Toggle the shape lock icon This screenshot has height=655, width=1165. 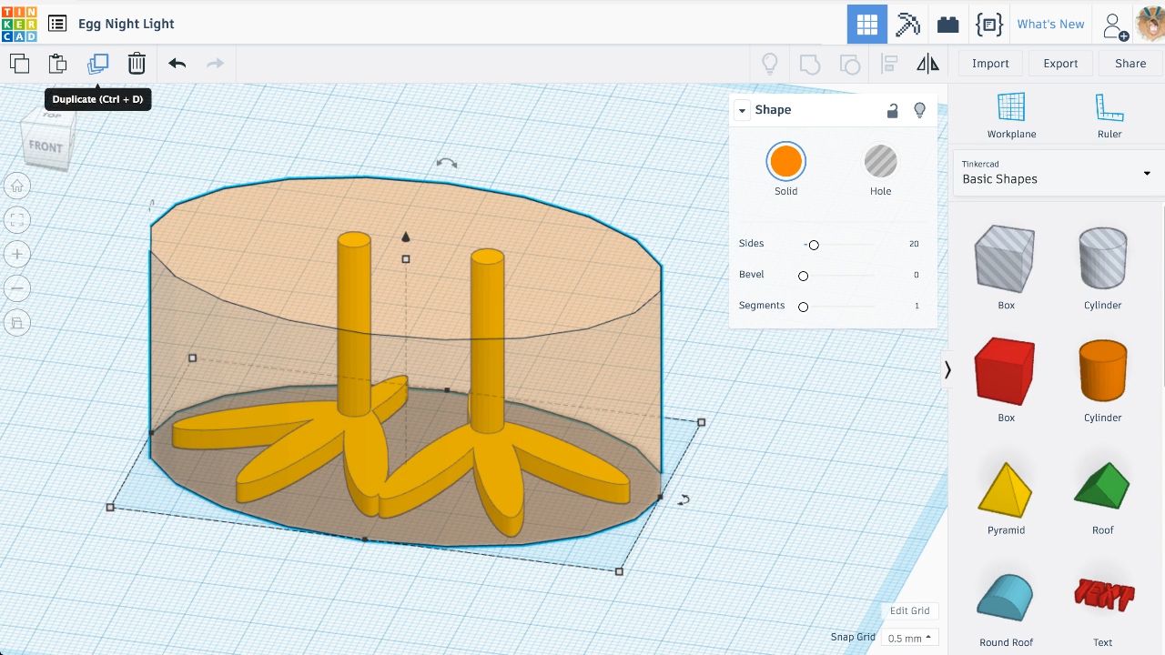tap(892, 110)
